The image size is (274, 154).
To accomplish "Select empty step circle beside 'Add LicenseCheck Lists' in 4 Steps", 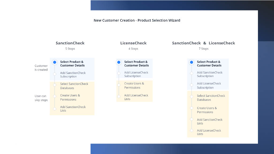I will [119, 96].
